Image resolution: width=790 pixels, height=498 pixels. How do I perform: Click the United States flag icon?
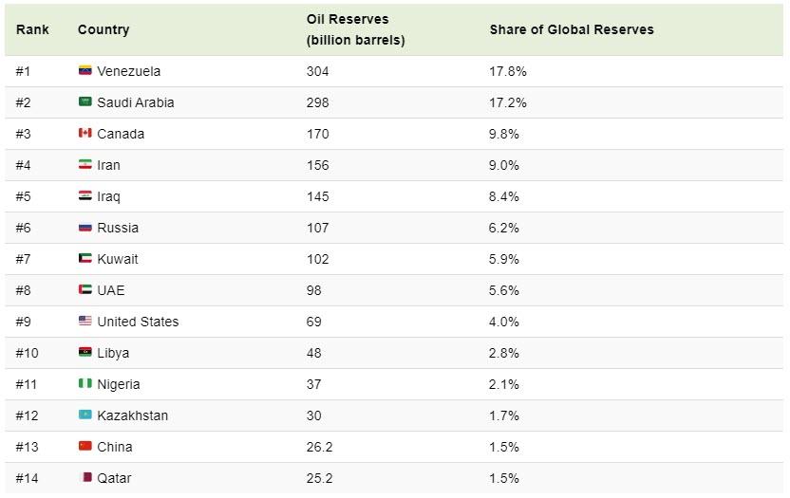pos(85,322)
